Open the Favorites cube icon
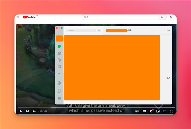The height and width of the screenshot is (129, 191). 59,60
